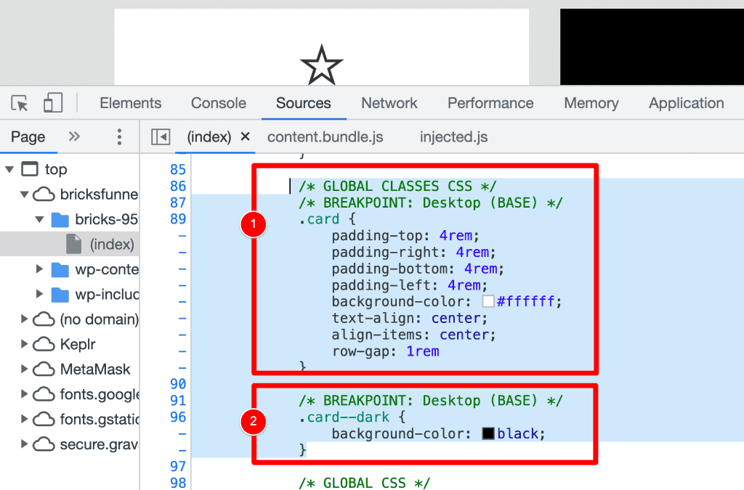Open the DevTools three-dot customize menu
This screenshot has width=744, height=490.
coord(118,136)
